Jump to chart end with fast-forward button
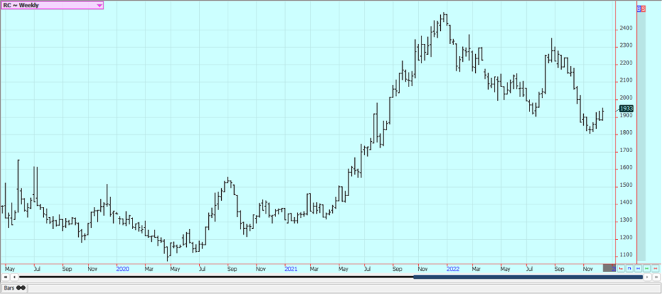Viewport: 662px width, 294px height. click(x=657, y=277)
